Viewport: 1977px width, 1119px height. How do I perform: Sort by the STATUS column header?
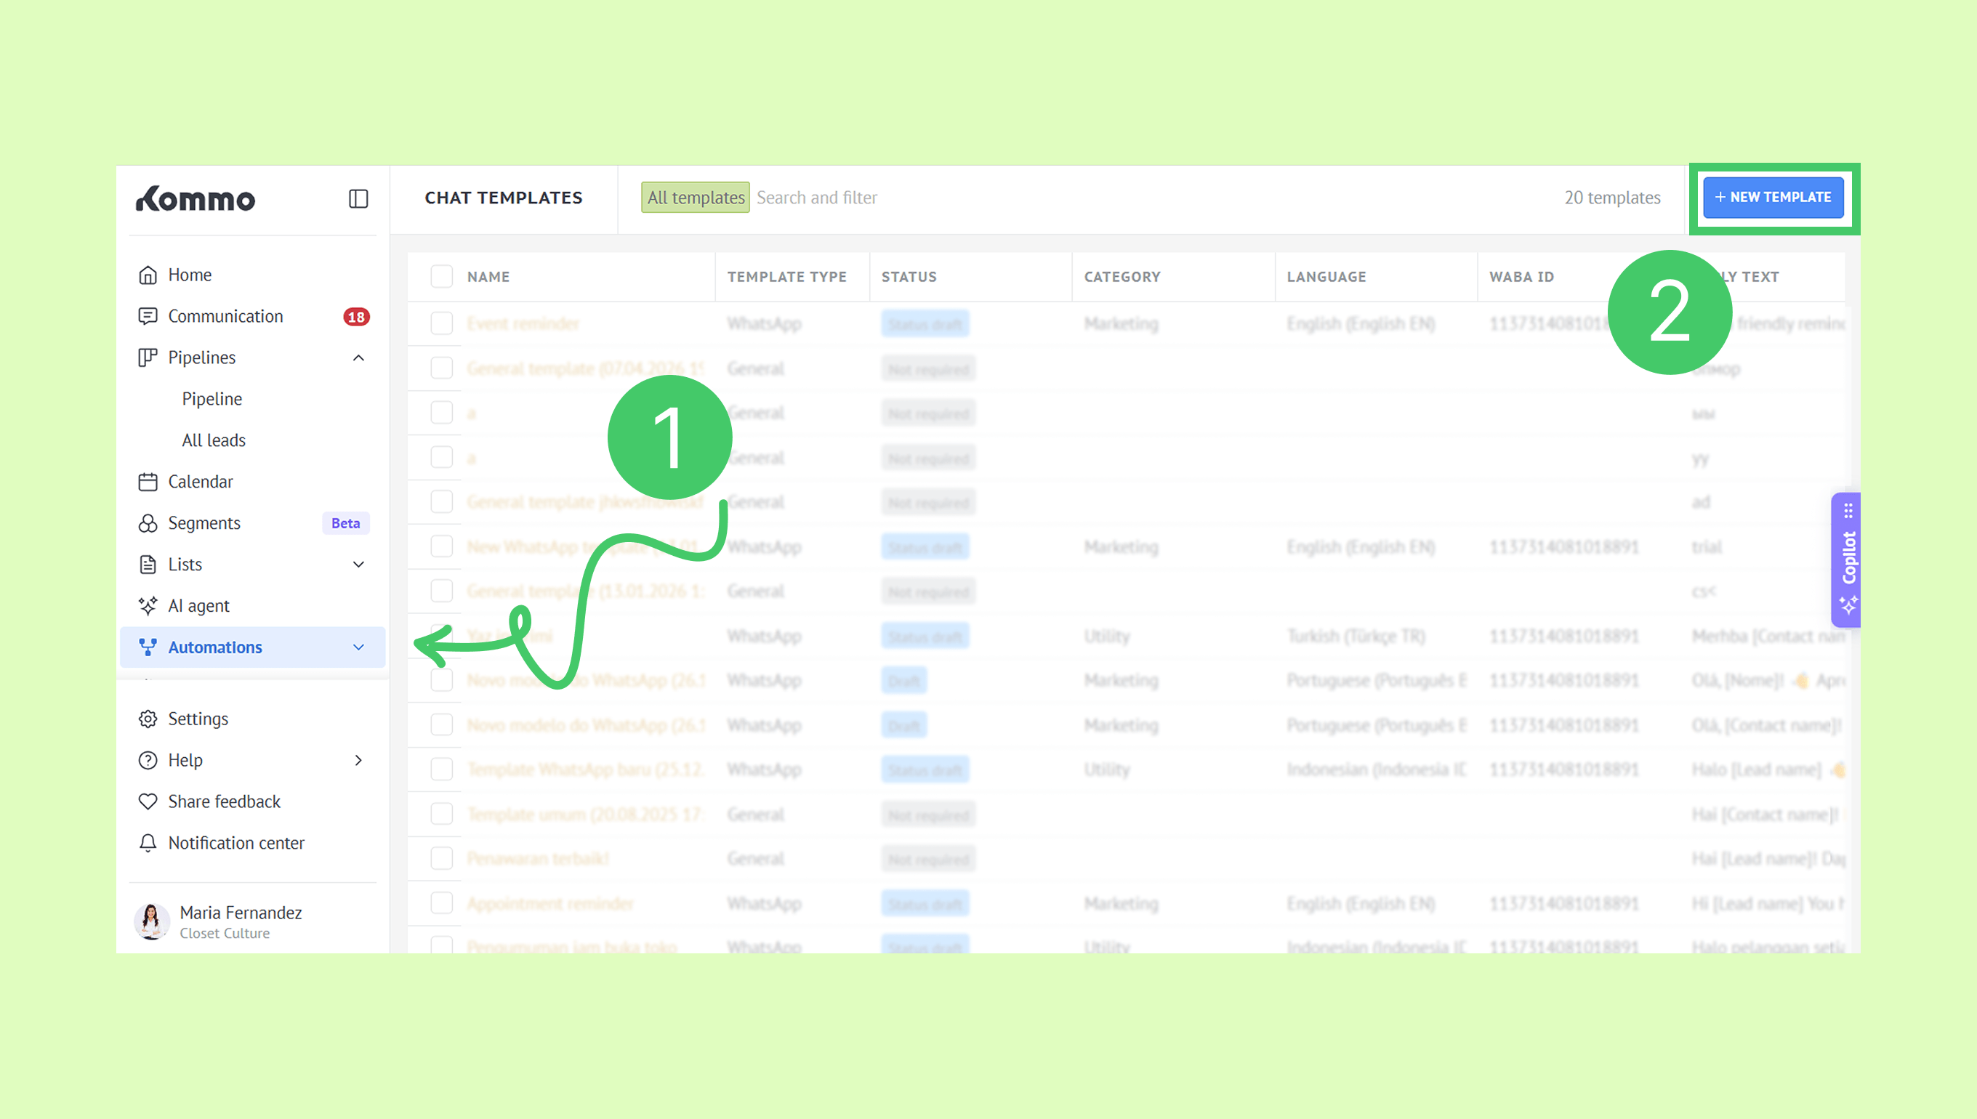pyautogui.click(x=909, y=277)
